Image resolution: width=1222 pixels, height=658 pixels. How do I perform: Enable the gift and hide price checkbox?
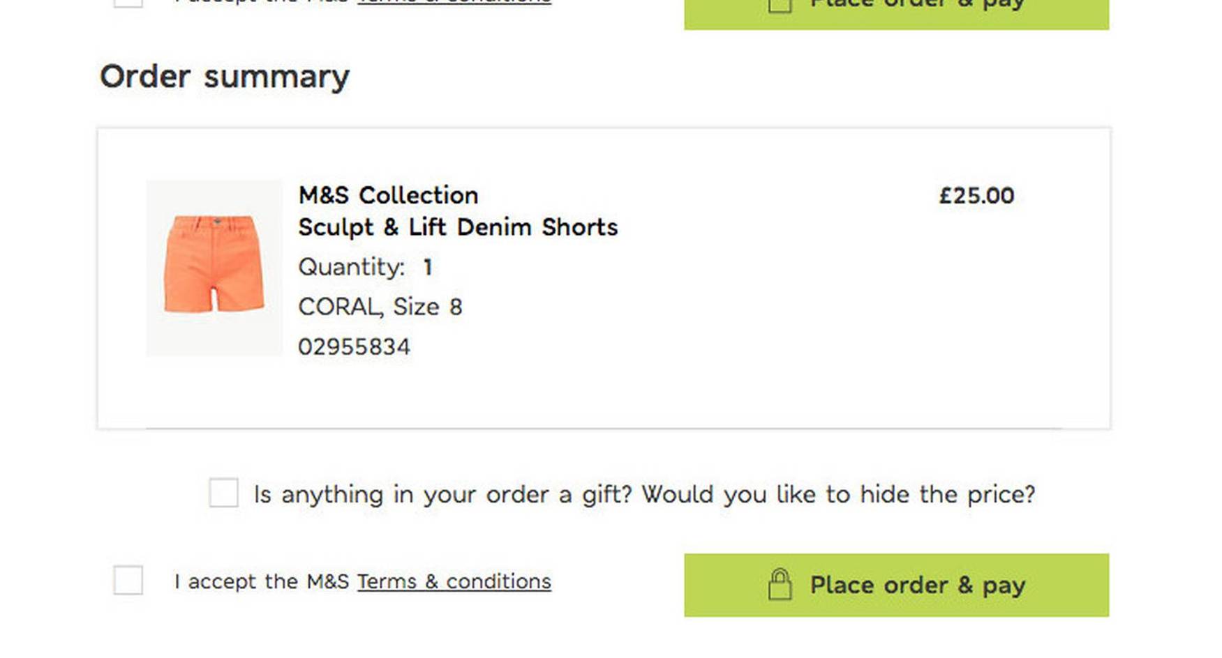225,494
